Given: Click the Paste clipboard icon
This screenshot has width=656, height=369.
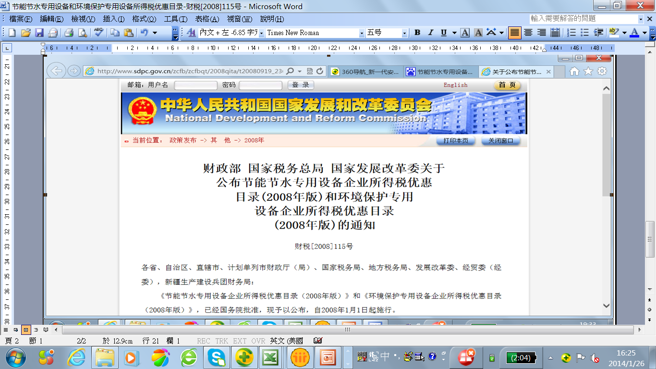Looking at the screenshot, I should click(128, 33).
